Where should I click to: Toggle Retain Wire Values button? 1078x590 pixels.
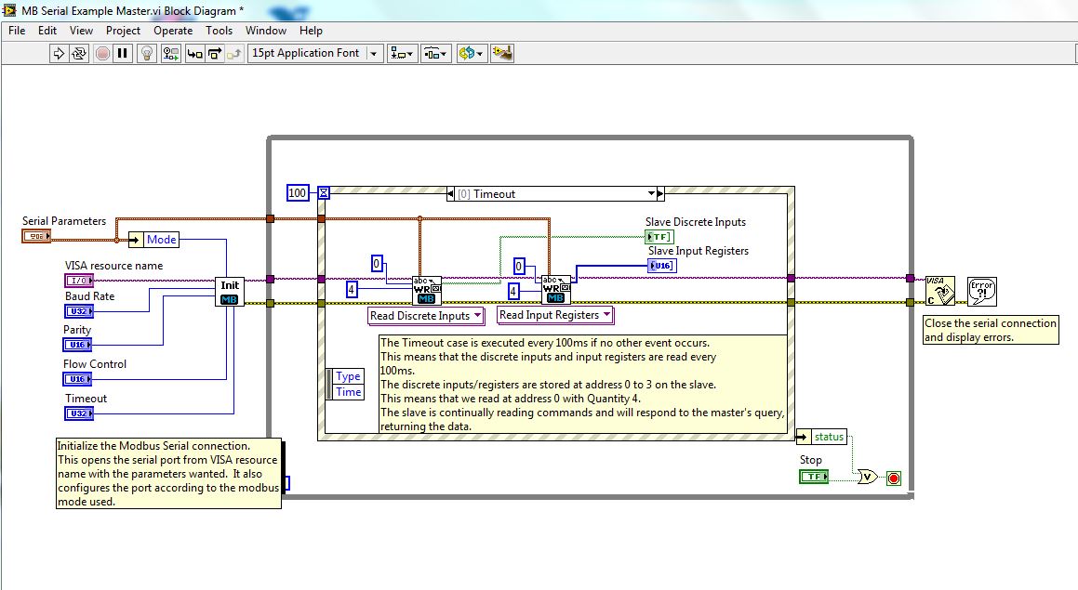(x=171, y=54)
